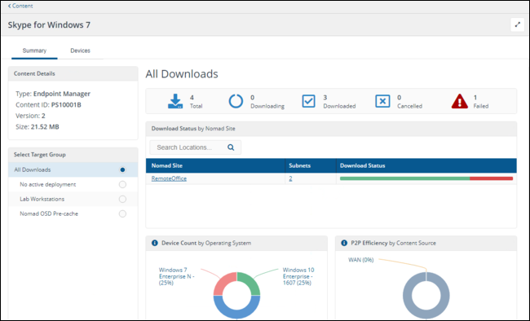530x321 pixels.
Task: Click into the Search Locations field
Action: click(195, 147)
